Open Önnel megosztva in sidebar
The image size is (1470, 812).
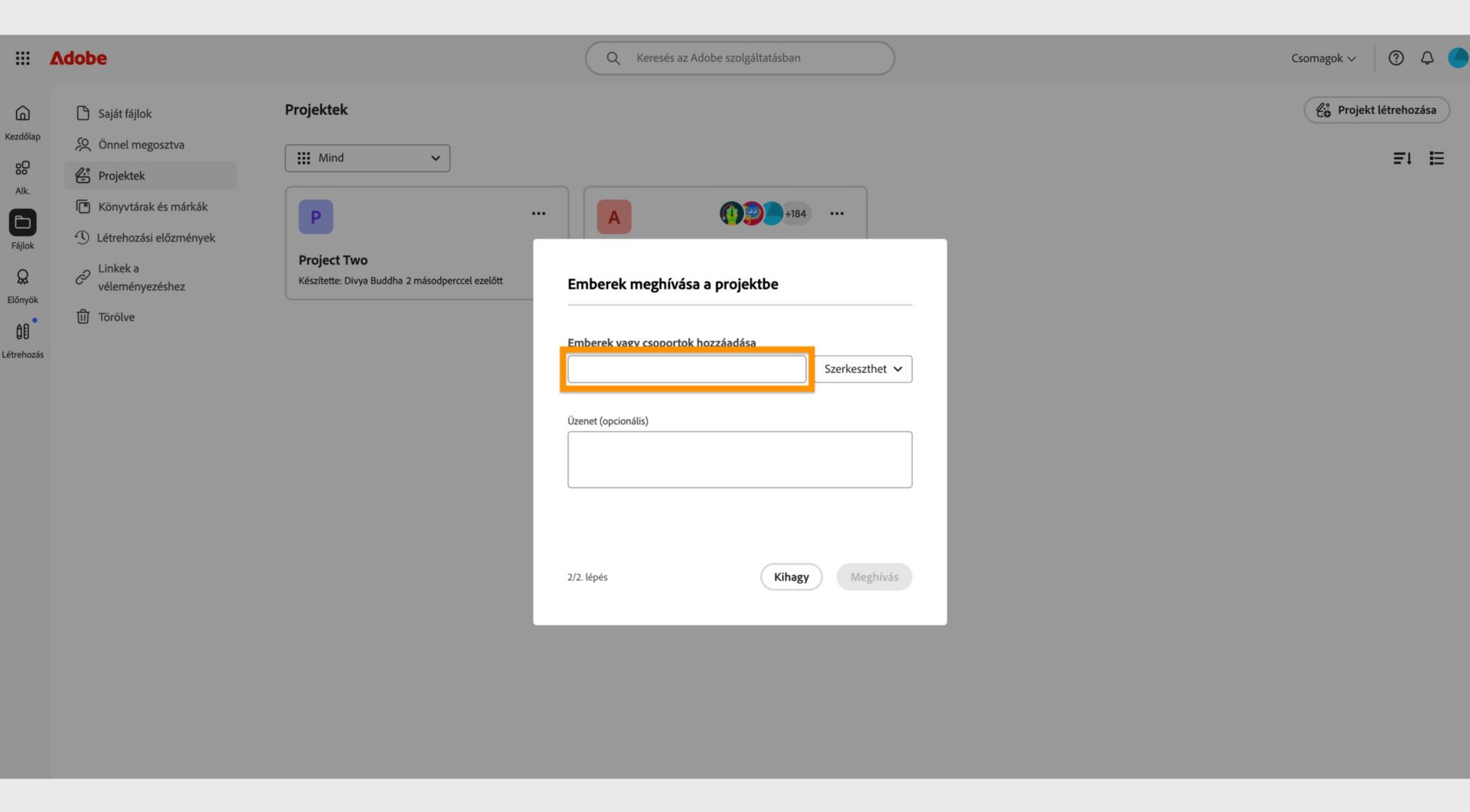point(150,145)
